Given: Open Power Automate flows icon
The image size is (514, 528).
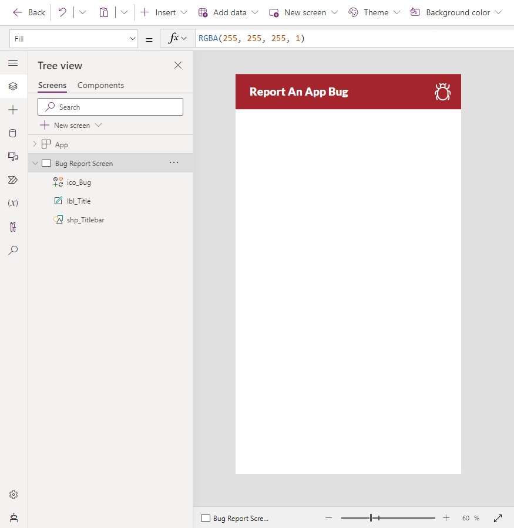Looking at the screenshot, I should (x=13, y=180).
